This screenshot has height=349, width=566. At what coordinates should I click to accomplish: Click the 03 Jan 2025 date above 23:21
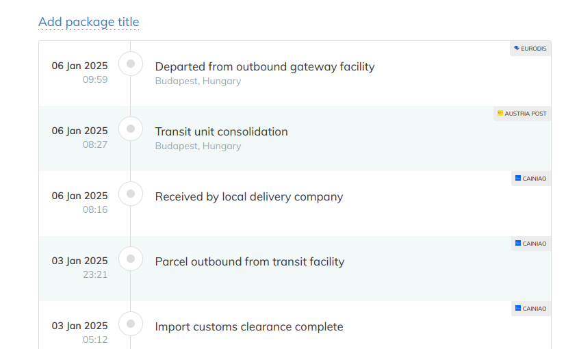[79, 261]
